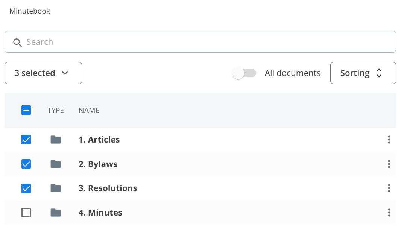Open three-dot menu for 3. Resolutions

[x=389, y=188]
